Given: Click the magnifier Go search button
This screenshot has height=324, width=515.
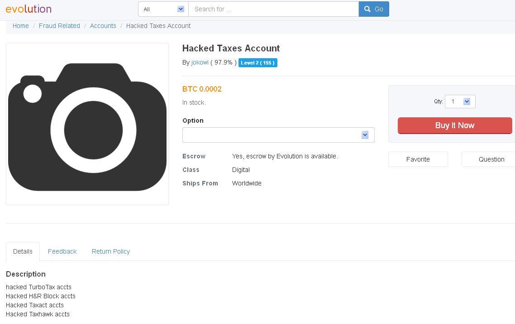Looking at the screenshot, I should [x=373, y=9].
